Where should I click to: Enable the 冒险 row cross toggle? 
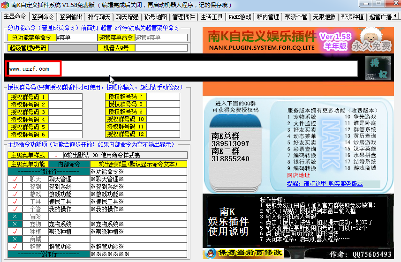[15, 217]
